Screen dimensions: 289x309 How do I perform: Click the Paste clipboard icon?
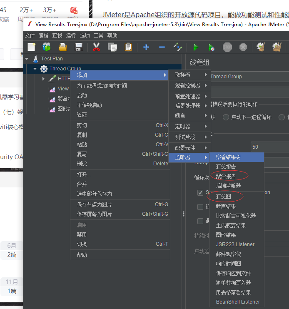coord(128,47)
